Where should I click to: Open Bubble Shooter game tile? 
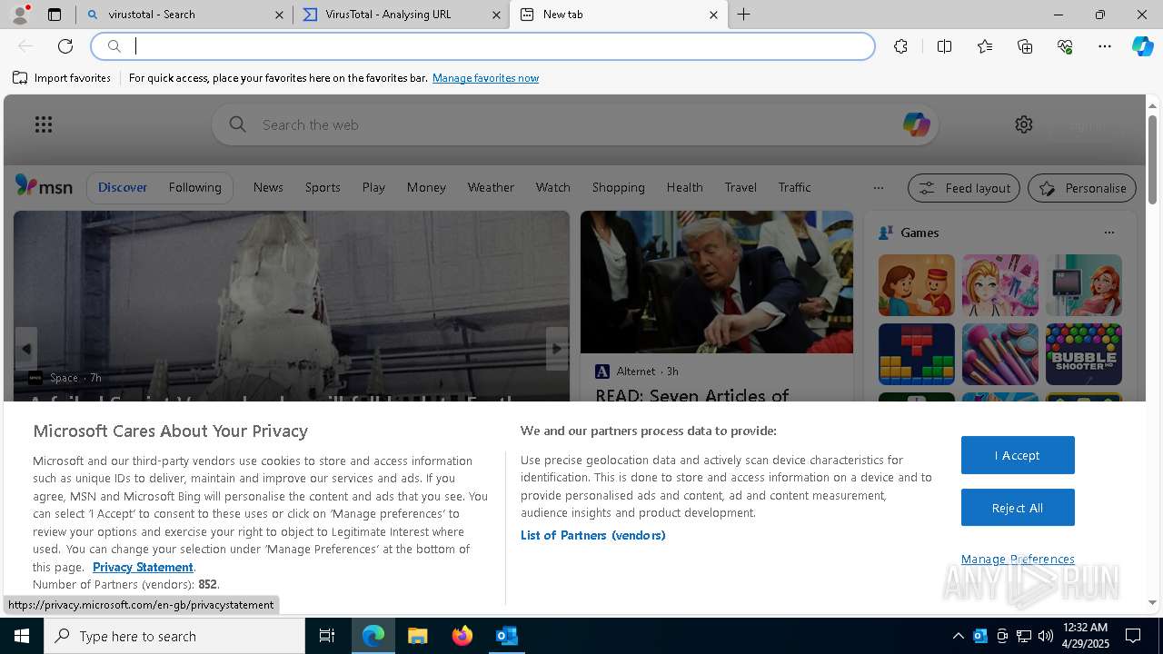tap(1083, 354)
